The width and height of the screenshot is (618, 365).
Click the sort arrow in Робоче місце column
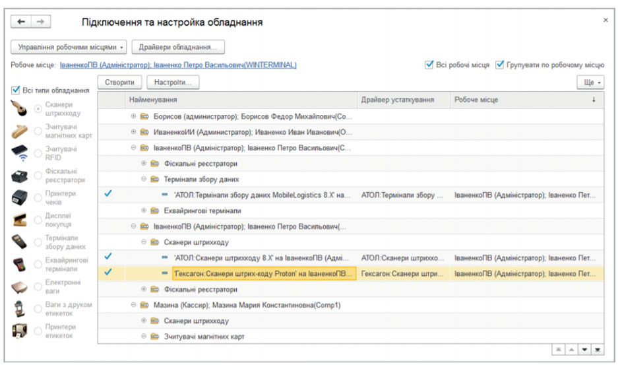pos(594,100)
